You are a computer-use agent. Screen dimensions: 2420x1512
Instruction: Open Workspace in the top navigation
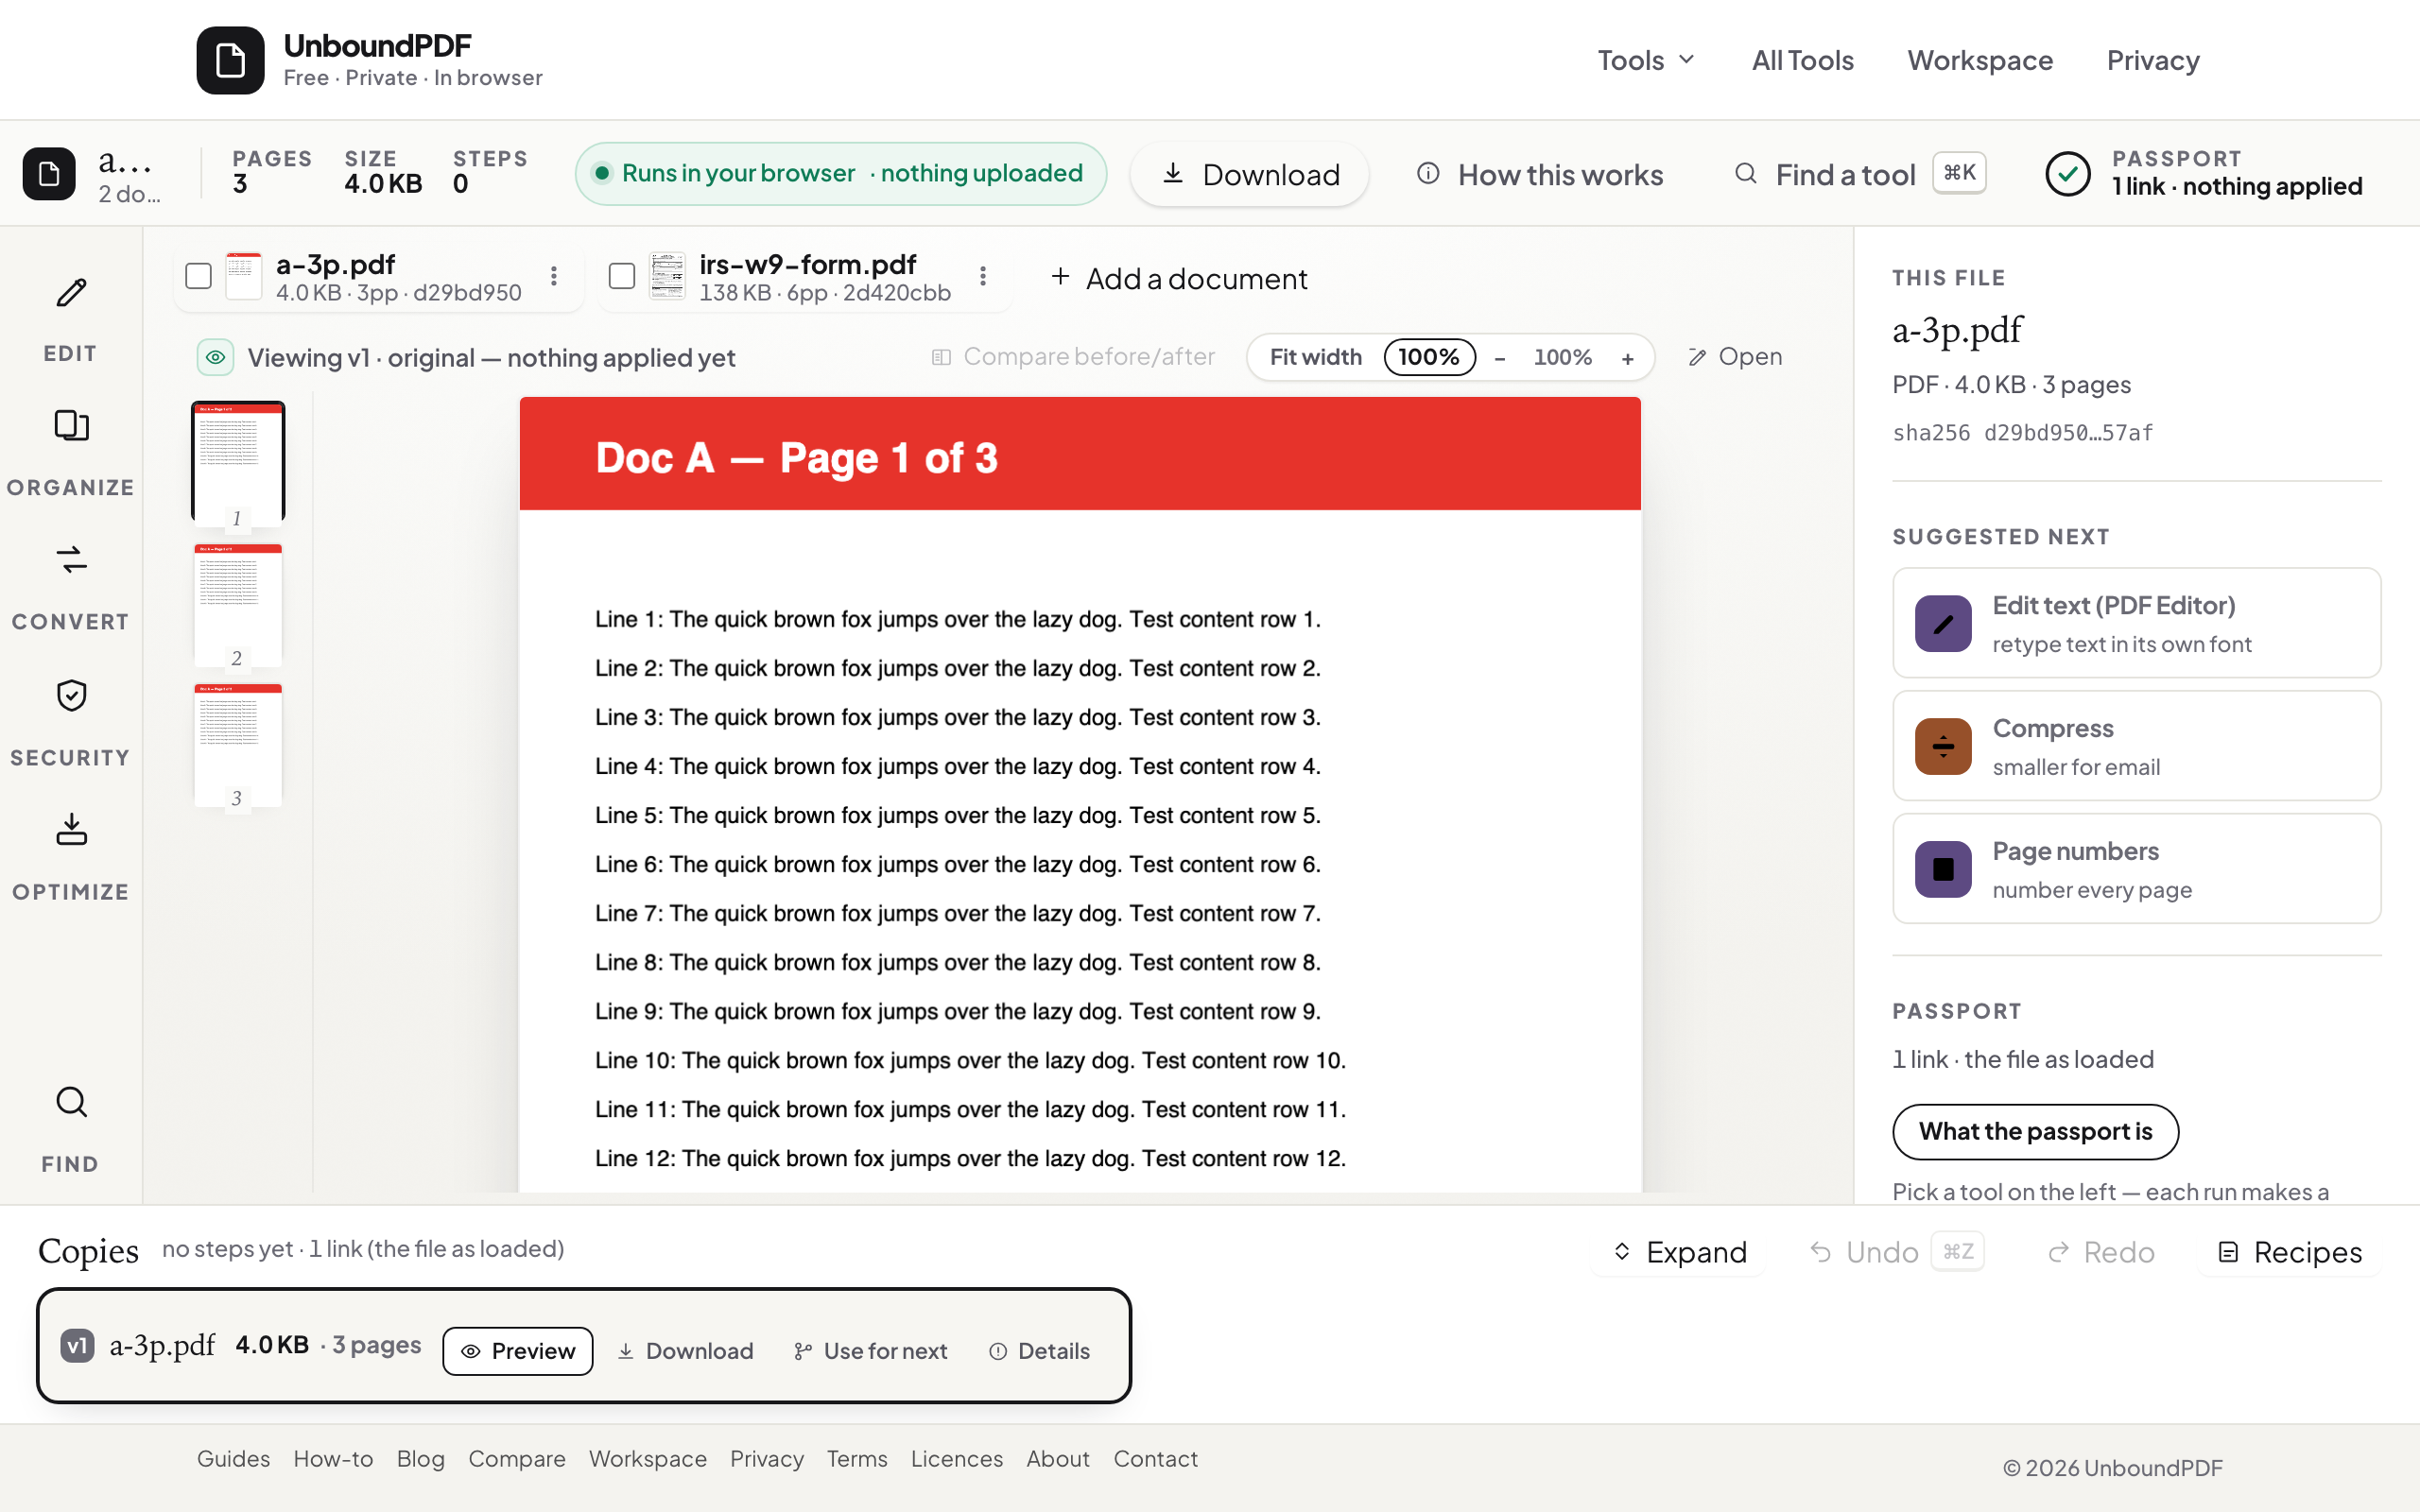(1979, 60)
